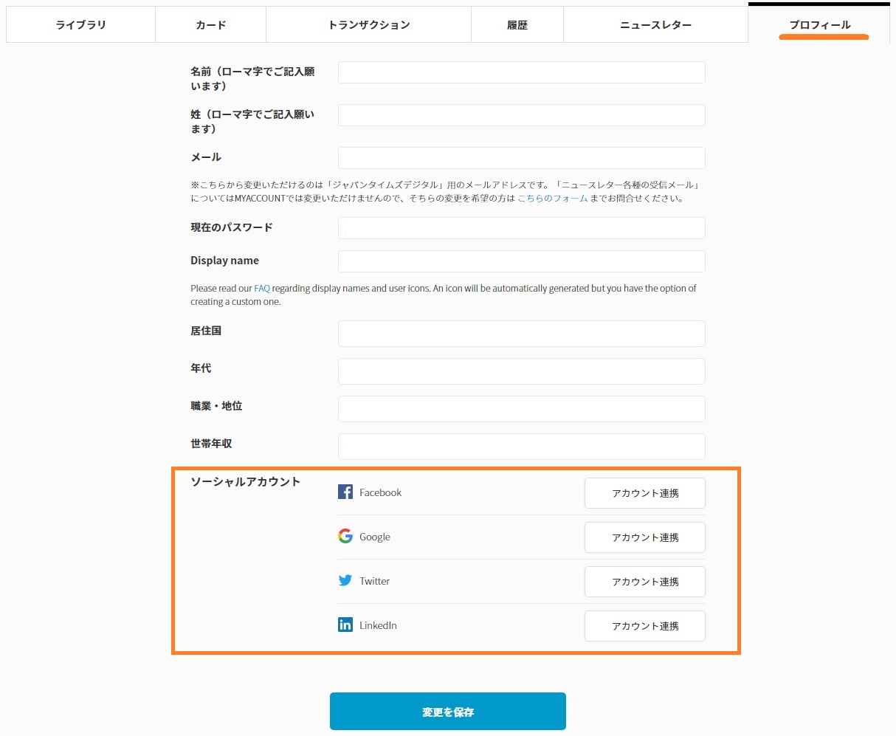
Task: Open the 職業・地位 occupation field
Action: pos(522,409)
